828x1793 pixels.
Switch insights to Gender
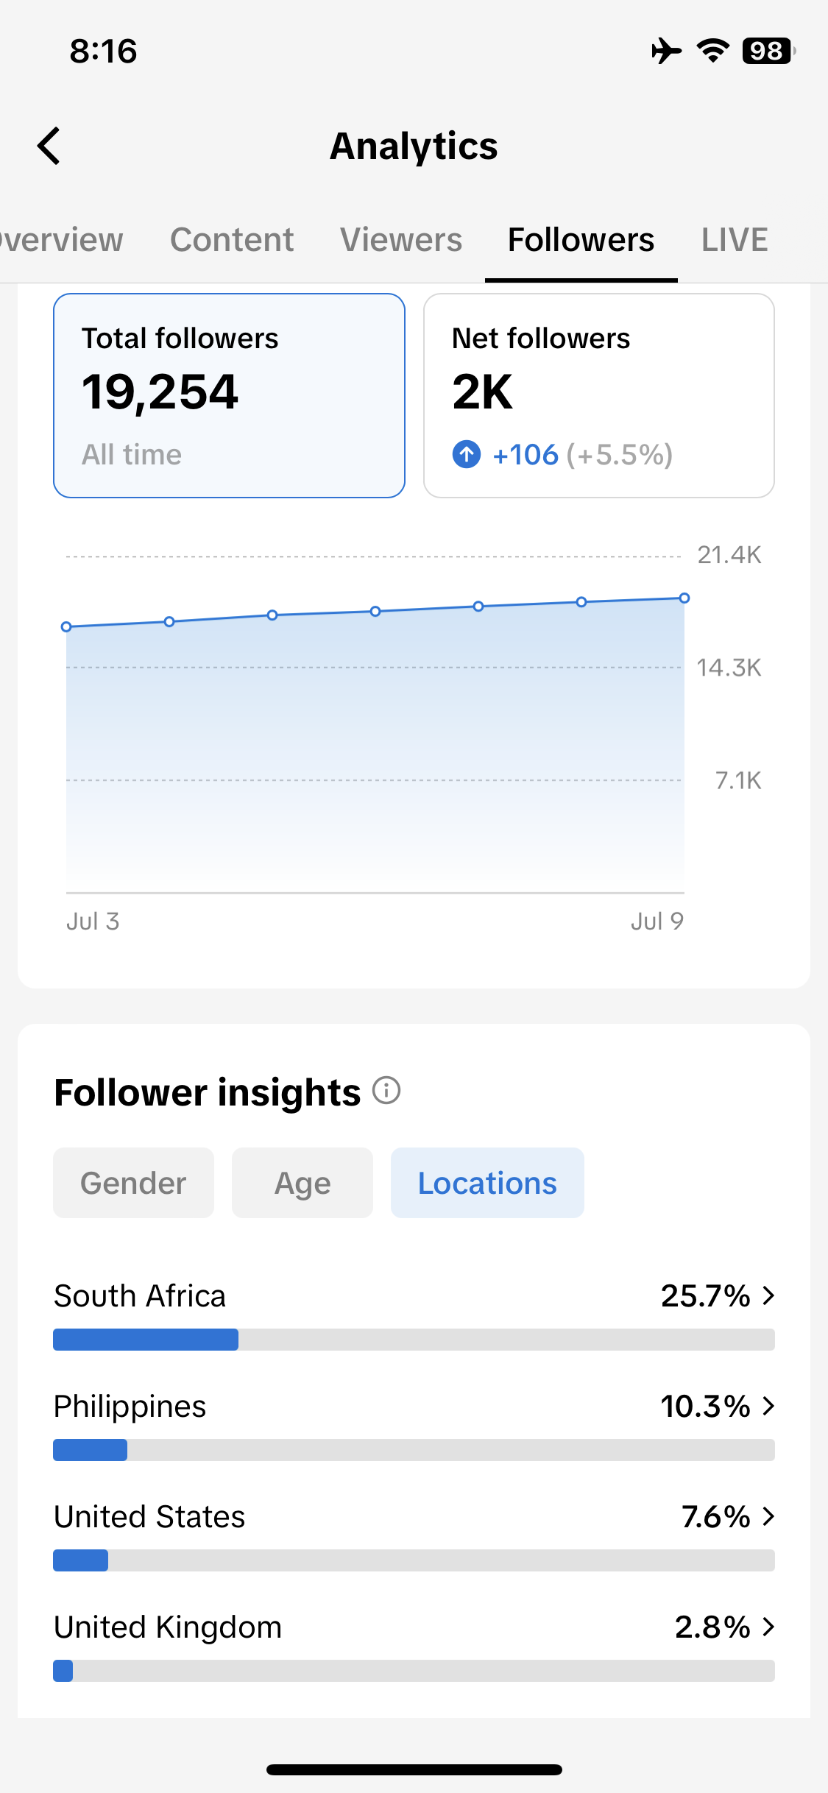point(133,1183)
